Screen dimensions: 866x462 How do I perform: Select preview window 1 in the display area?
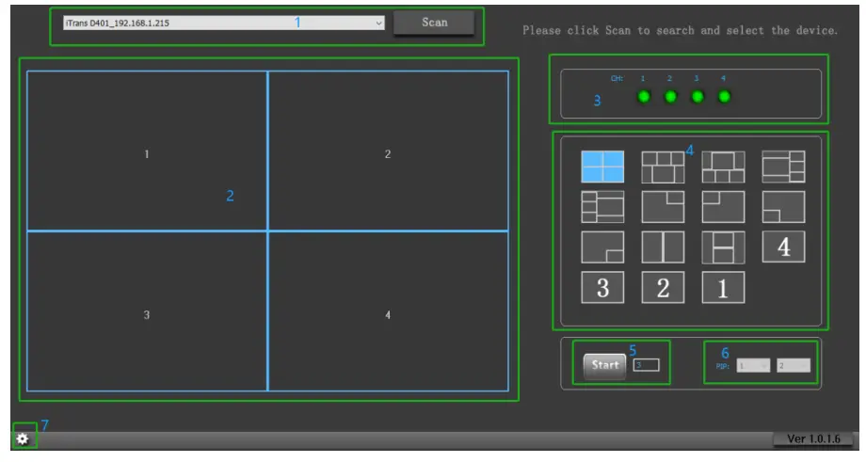coord(147,151)
